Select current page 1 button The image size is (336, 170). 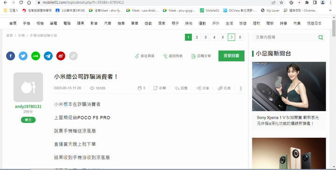pyautogui.click(x=189, y=37)
